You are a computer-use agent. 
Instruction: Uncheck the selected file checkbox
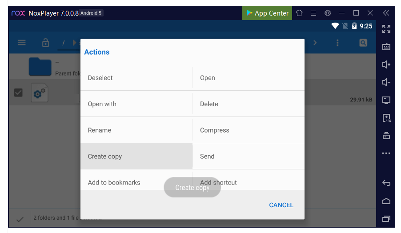point(18,92)
